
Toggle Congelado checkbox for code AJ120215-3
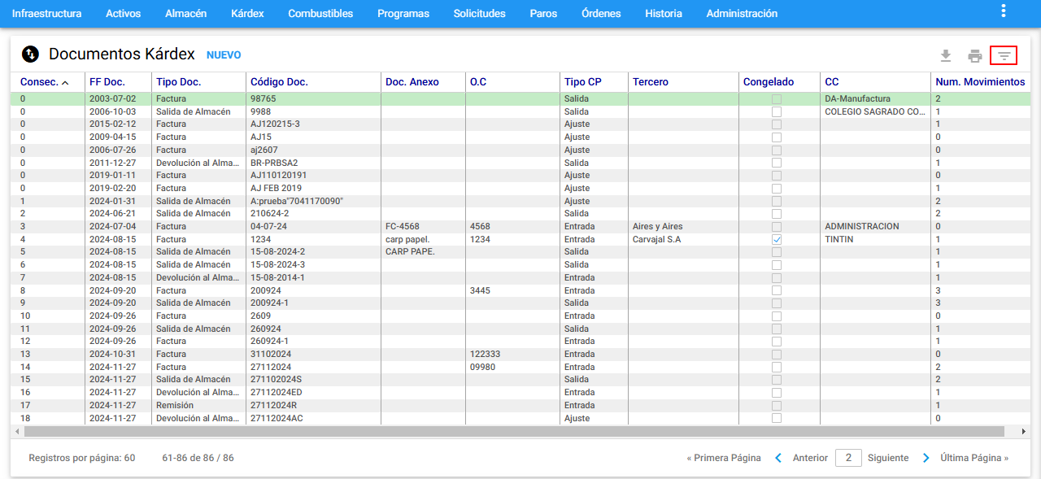click(777, 124)
